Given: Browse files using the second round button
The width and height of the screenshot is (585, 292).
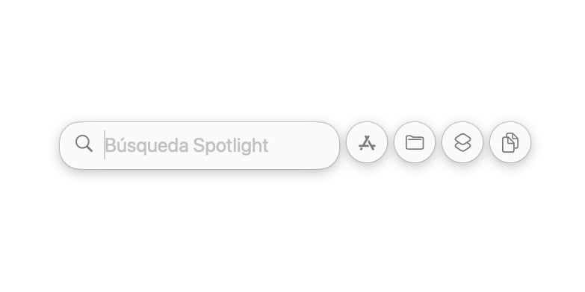Looking at the screenshot, I should pyautogui.click(x=415, y=142).
